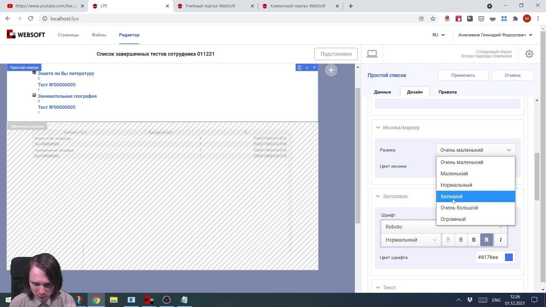The height and width of the screenshot is (307, 546).
Task: Open the Нормальный font style dropdown
Action: (x=411, y=240)
